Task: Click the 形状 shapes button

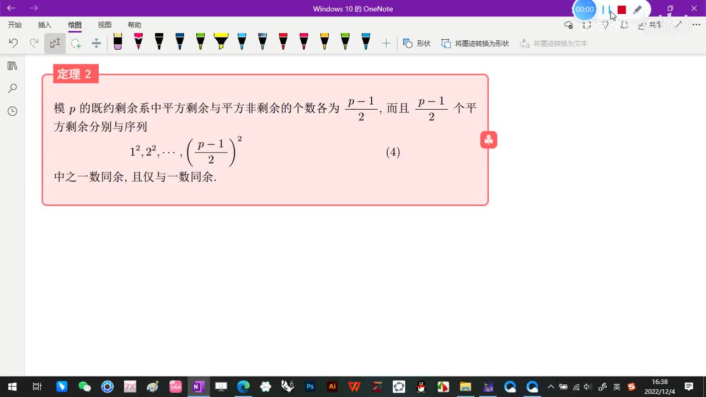Action: pos(417,43)
